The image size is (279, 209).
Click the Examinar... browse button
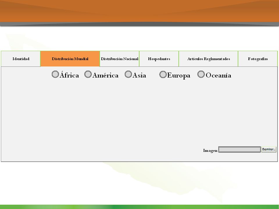[269, 149]
